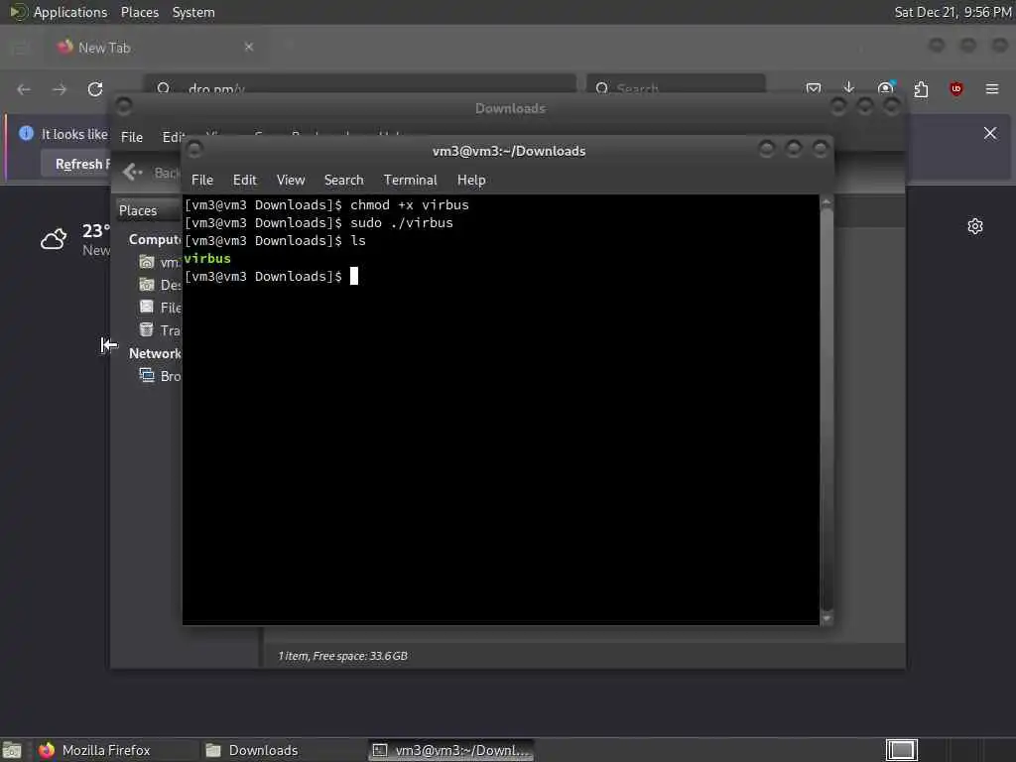The width and height of the screenshot is (1016, 762).
Task: Select Browse Network in sidebar
Action: click(160, 376)
